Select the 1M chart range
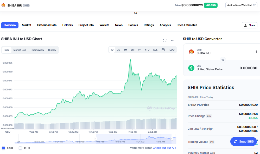 coord(125,50)
